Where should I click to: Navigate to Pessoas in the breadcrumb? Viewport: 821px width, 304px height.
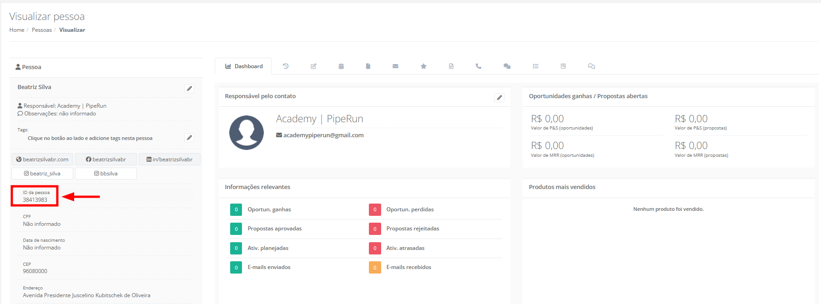coord(42,30)
